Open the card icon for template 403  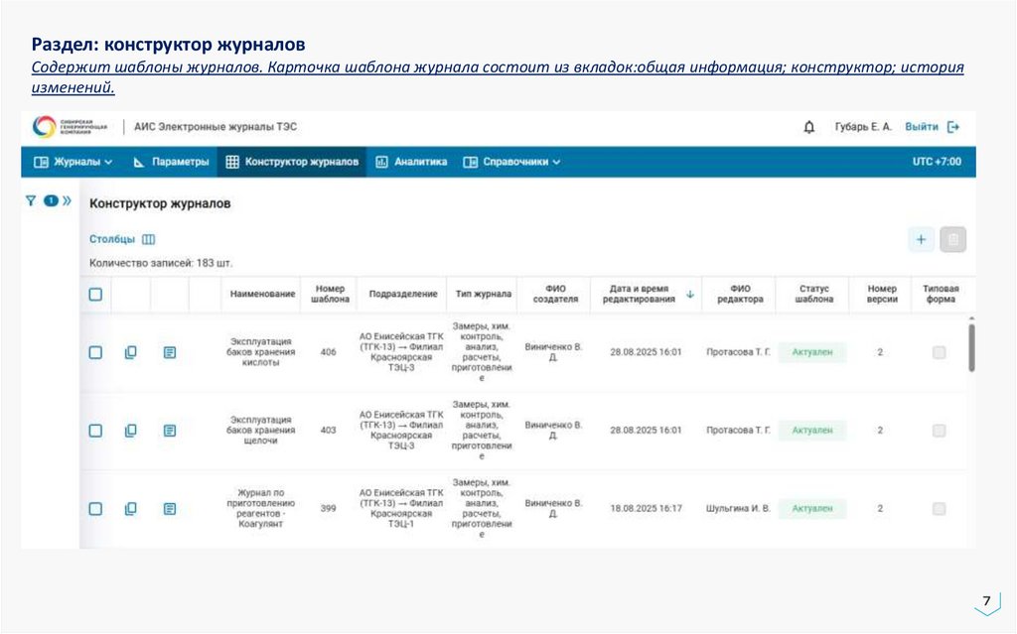169,431
